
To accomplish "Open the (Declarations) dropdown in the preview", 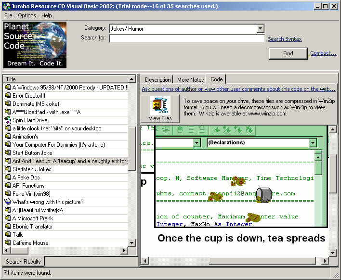I will coord(313,143).
